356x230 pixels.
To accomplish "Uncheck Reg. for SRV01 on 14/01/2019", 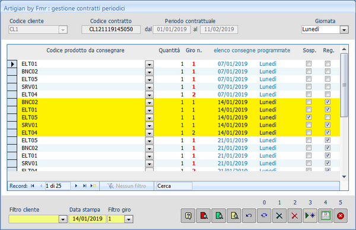I will click(328, 124).
